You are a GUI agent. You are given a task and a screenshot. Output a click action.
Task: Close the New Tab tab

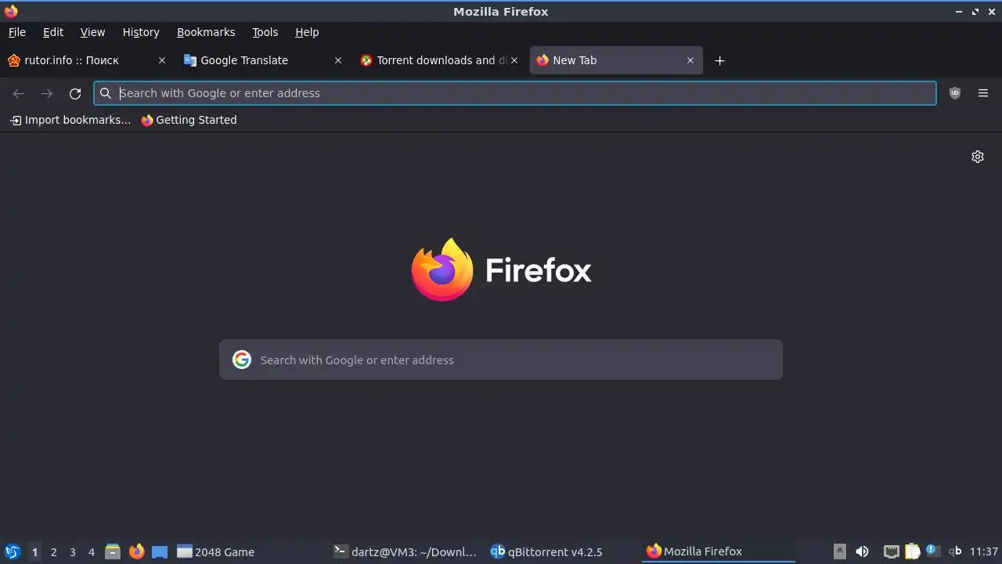(x=690, y=60)
